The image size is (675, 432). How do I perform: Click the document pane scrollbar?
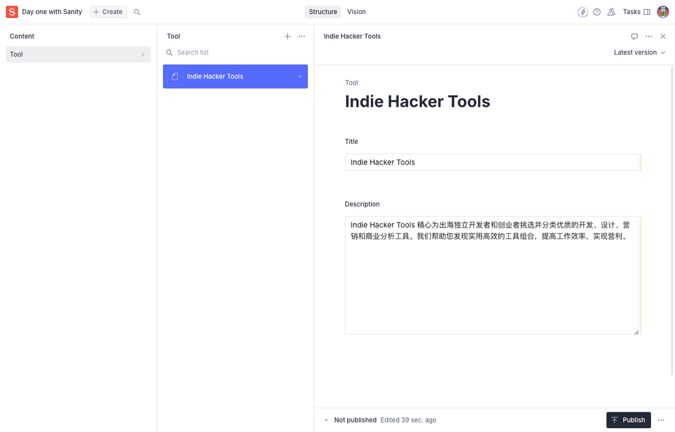tap(672, 219)
